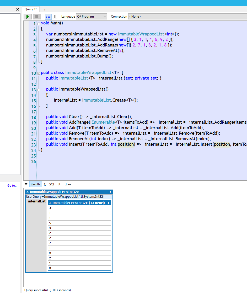Image resolution: width=247 pixels, height=293 pixels.
Task: Collapse the Main method with its outline marker
Action: click(39, 23)
